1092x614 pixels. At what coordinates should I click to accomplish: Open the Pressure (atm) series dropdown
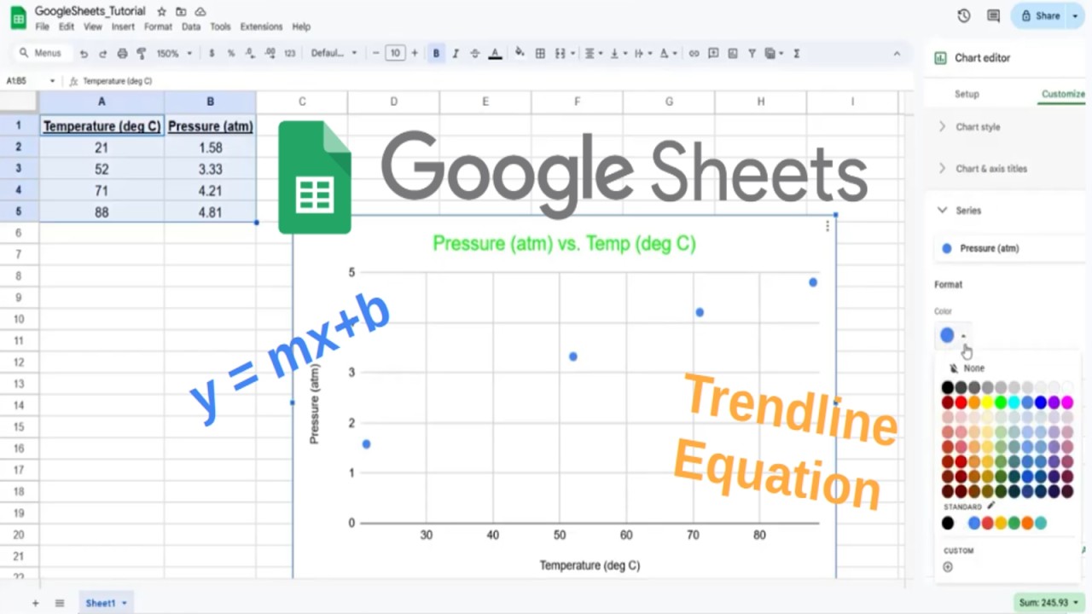click(1008, 248)
